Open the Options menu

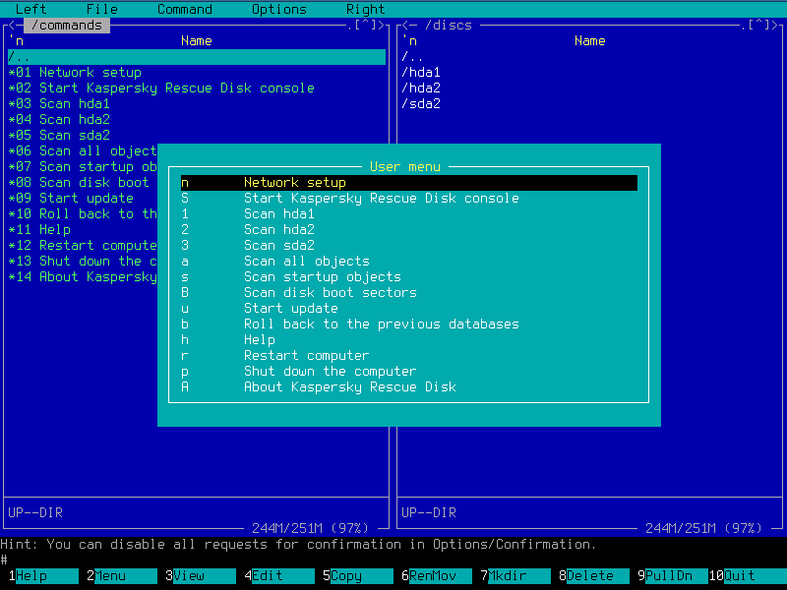(x=279, y=9)
